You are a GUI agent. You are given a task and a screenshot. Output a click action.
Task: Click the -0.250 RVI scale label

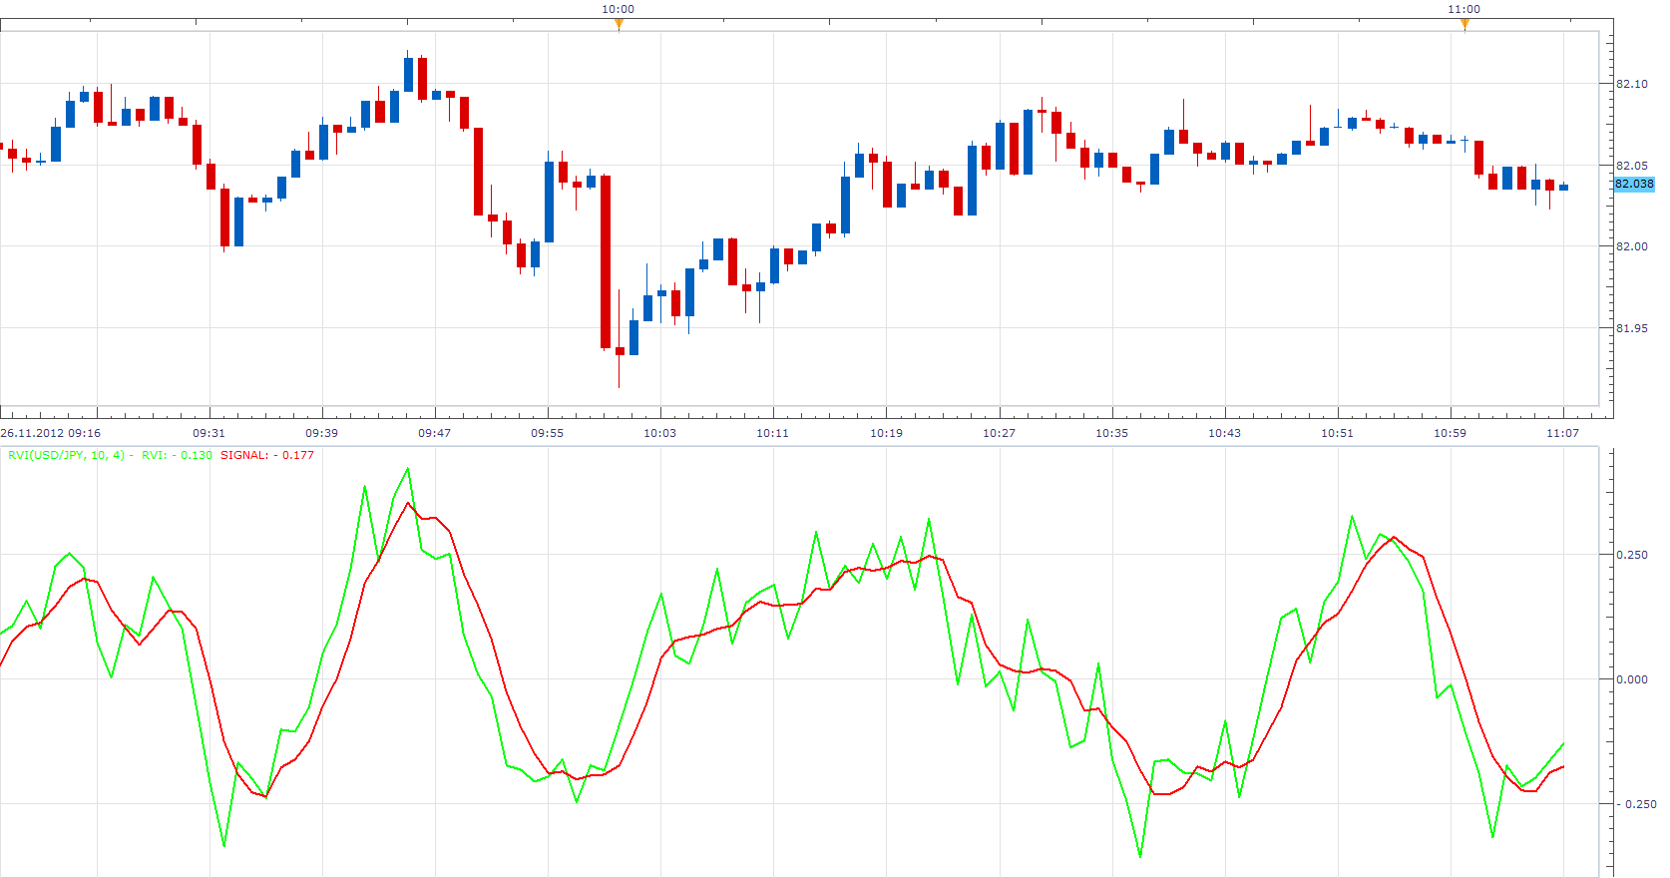coord(1636,804)
